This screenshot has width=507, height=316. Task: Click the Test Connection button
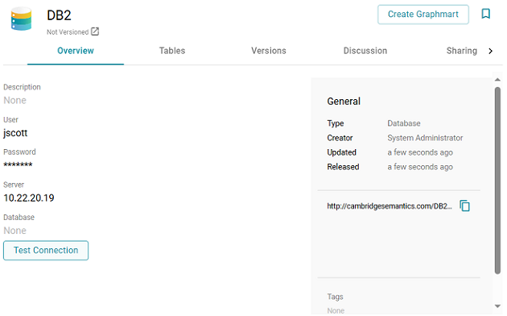click(46, 250)
